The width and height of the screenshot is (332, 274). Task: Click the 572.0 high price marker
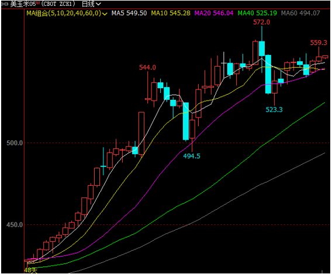pos(261,22)
